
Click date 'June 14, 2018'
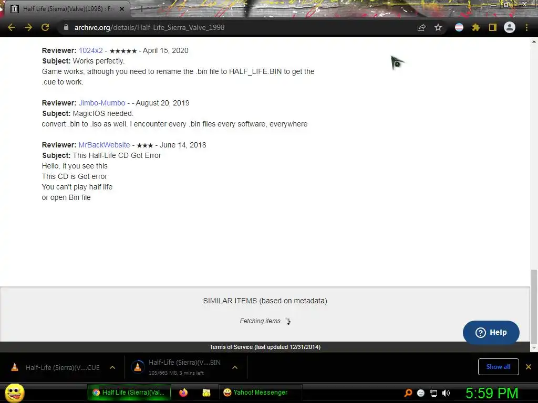tap(183, 145)
